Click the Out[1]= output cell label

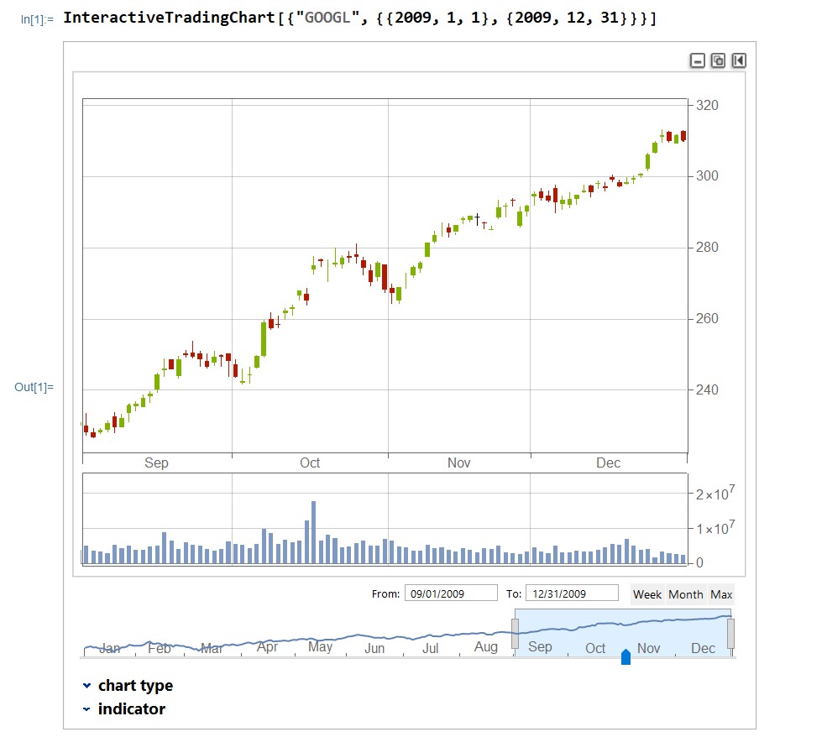pyautogui.click(x=34, y=388)
